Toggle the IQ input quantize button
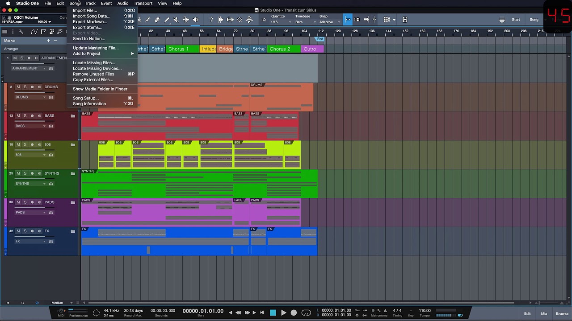Image resolution: width=572 pixels, height=321 pixels. tap(264, 20)
